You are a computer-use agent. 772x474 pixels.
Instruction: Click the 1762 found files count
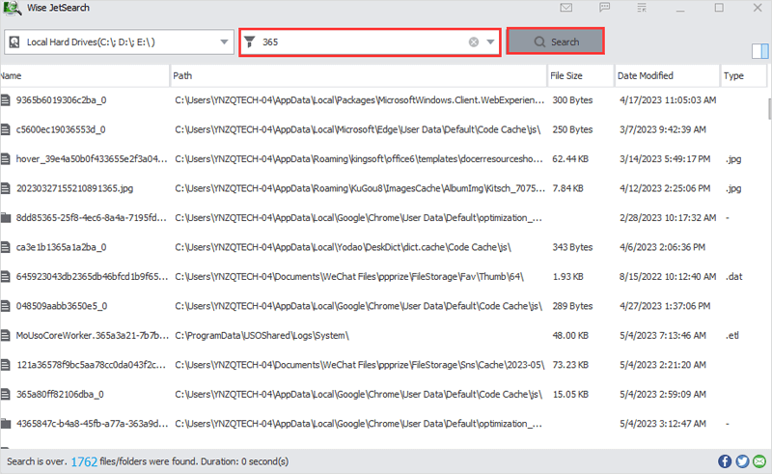[84, 461]
